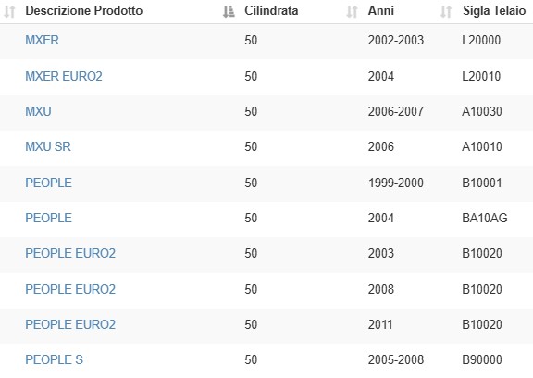Open the MXER product link
This screenshot has height=378, width=533.
coord(43,40)
